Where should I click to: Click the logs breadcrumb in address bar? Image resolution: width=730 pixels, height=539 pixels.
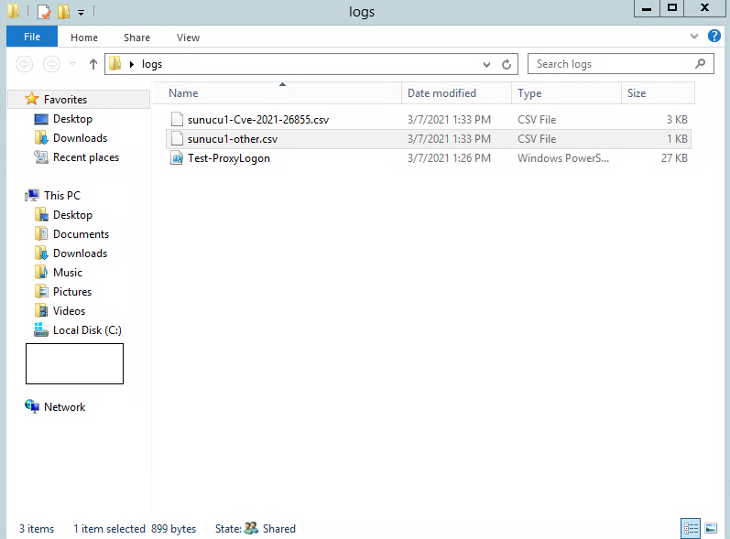pyautogui.click(x=152, y=64)
